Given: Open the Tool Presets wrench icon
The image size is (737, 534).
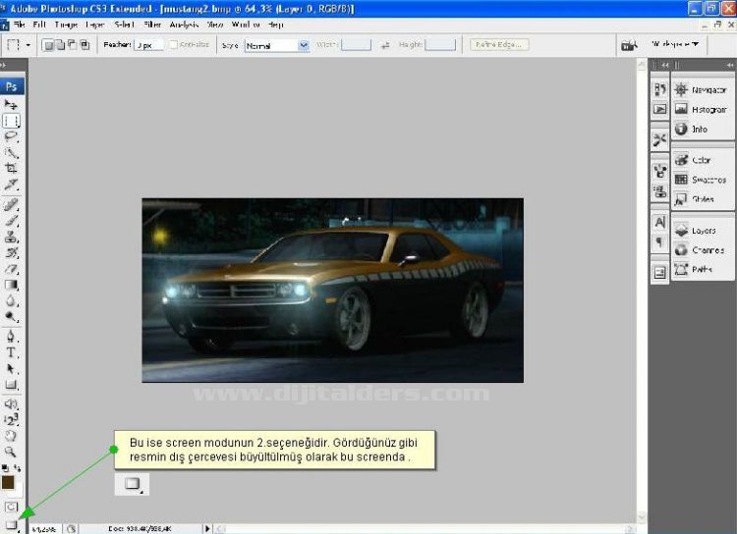Looking at the screenshot, I should point(660,139).
